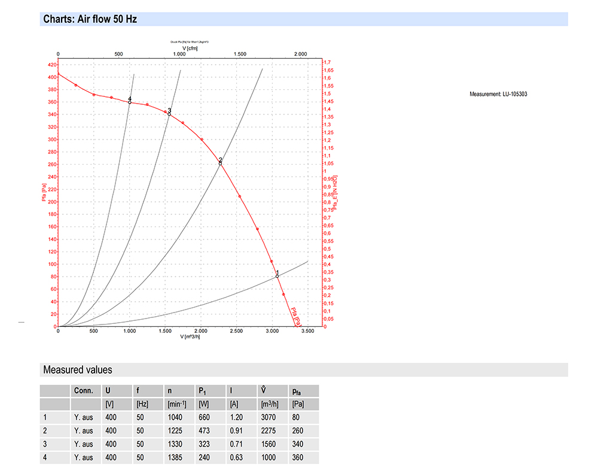The image size is (598, 476).
Task: Click operating point 2 marker on the fan curve
Action: 220,163
